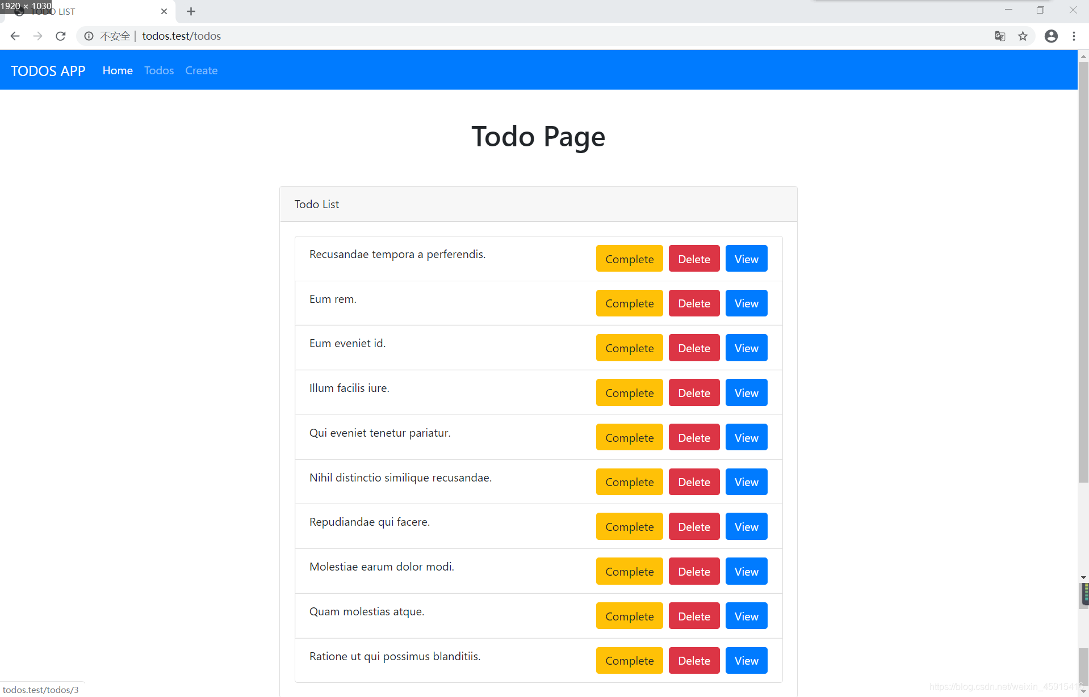Click the 'Illum facilis iure.' todo text

point(349,388)
